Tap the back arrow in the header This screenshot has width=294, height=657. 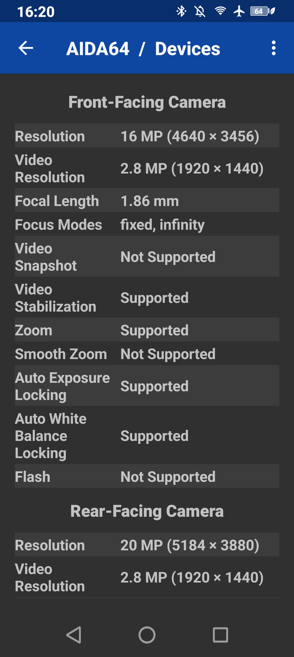point(26,48)
